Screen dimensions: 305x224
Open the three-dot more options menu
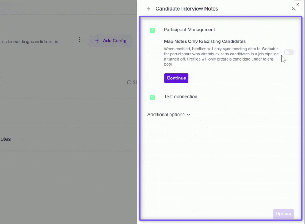(x=80, y=40)
